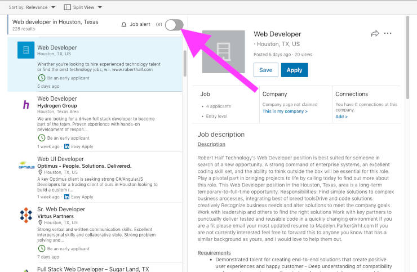Open Full Stack Web Developer Sugar Land listing
This screenshot has width=417, height=272.
(93, 269)
